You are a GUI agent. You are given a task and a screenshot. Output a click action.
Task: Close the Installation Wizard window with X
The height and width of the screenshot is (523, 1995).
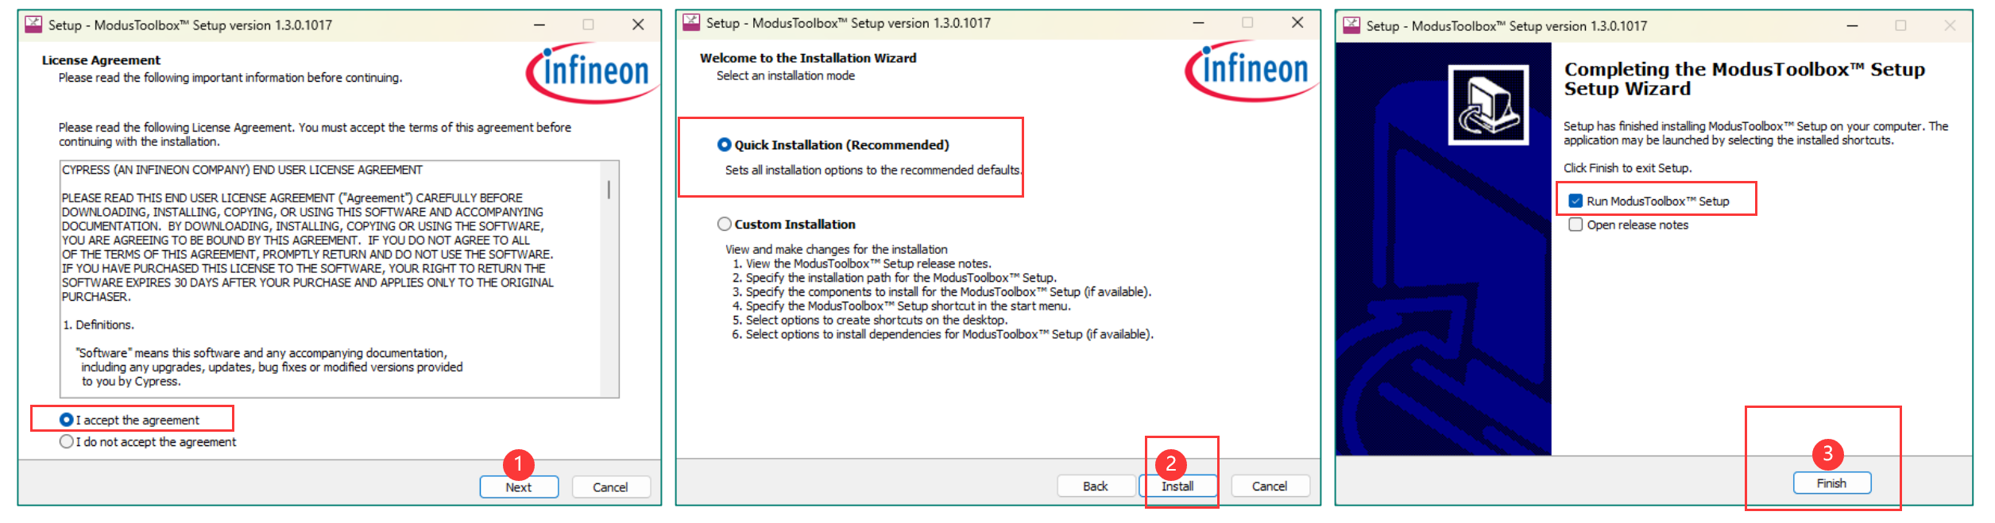(1297, 23)
